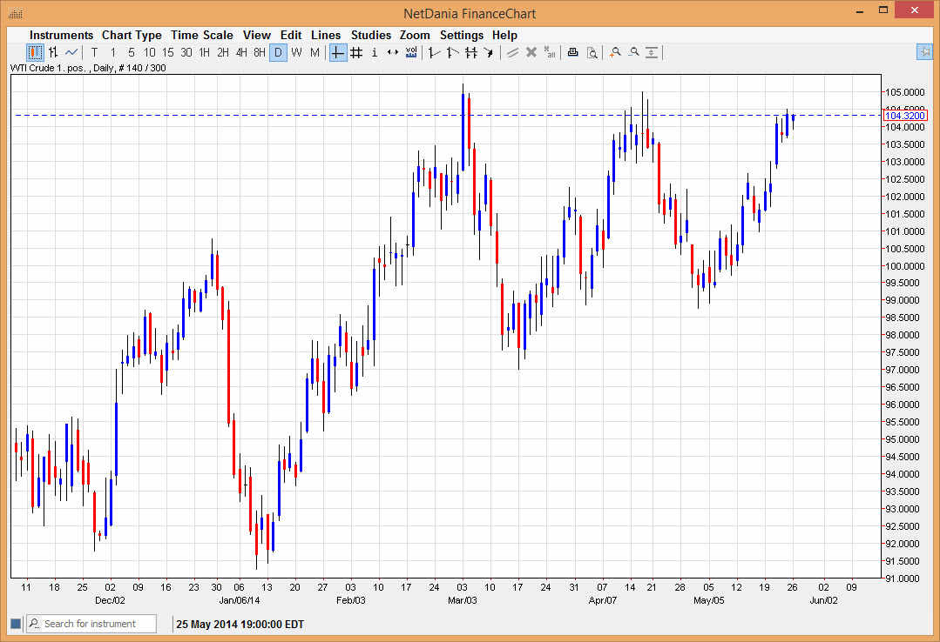Viewport: 940px width, 642px height.
Task: Switch to weekly (W) time scale
Action: pos(296,52)
